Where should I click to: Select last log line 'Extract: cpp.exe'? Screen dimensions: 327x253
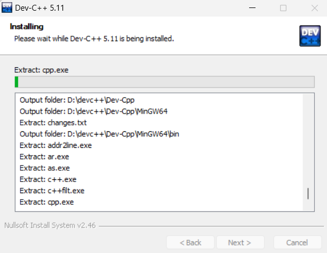[x=47, y=202]
